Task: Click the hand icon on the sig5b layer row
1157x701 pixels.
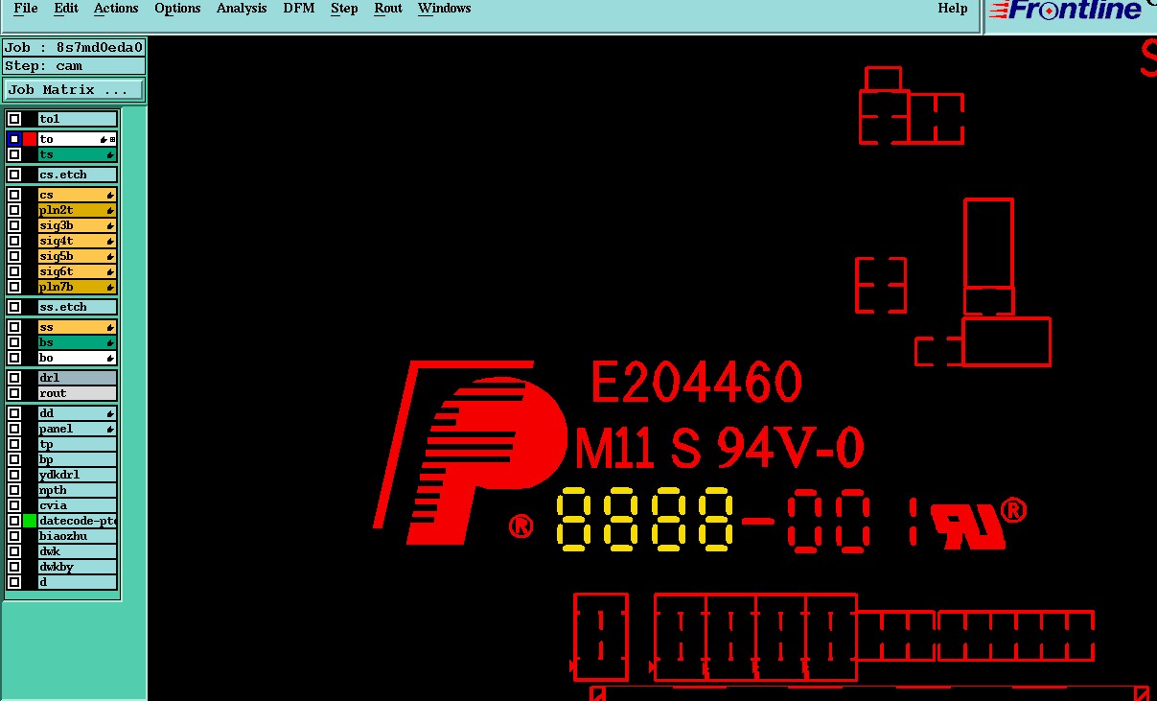Action: (110, 257)
